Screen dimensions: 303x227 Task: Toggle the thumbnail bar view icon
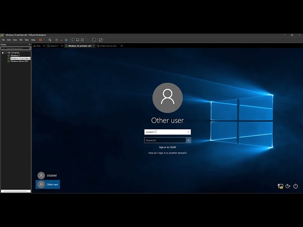coord(78,40)
